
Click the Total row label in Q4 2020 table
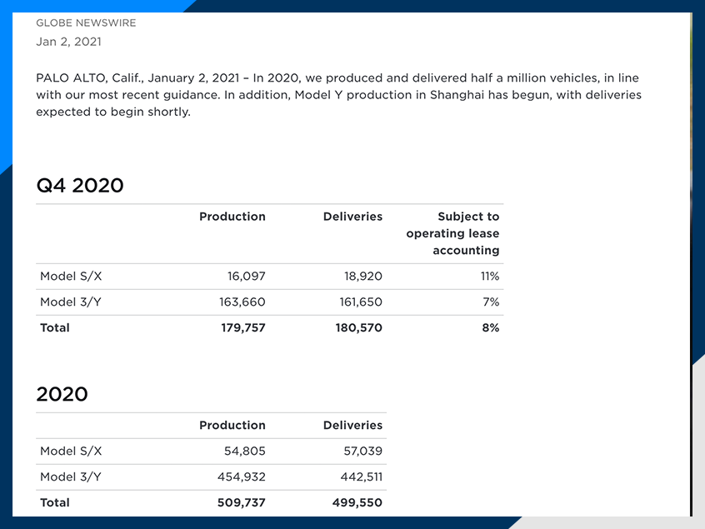click(x=55, y=327)
